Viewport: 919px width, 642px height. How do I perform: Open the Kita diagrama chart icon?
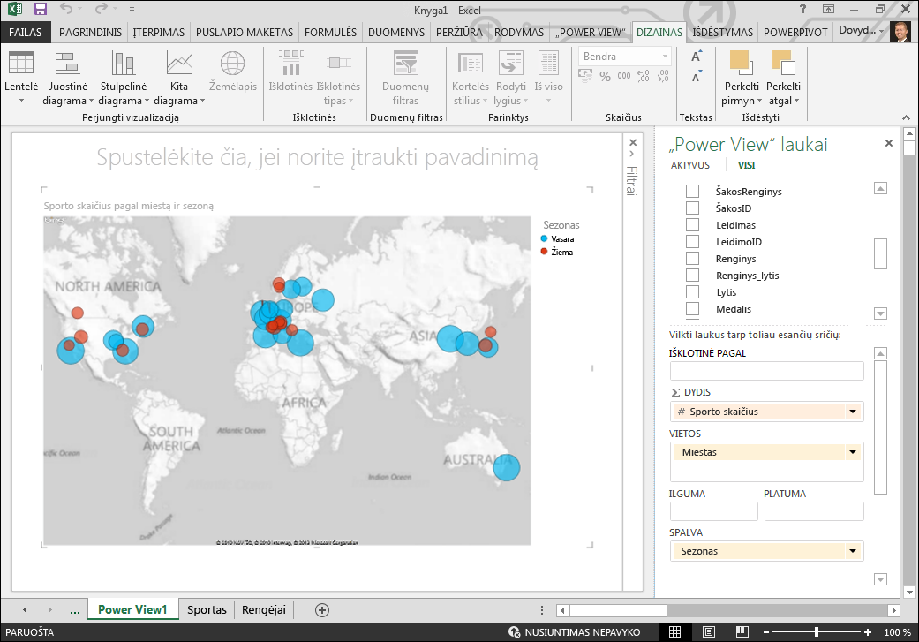[178, 63]
